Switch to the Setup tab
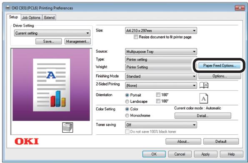The image size is (248, 163). point(13,17)
